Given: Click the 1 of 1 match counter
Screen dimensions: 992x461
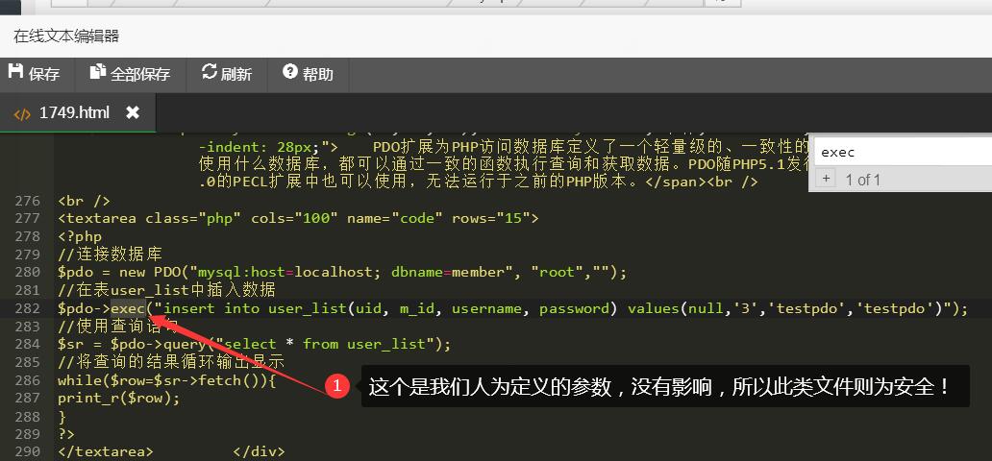Looking at the screenshot, I should tap(863, 181).
